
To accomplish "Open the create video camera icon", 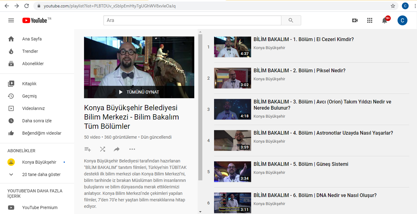I will [x=355, y=20].
